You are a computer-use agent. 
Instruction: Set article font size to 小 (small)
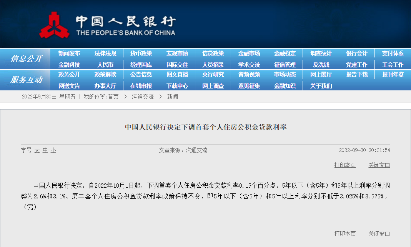pos(54,150)
